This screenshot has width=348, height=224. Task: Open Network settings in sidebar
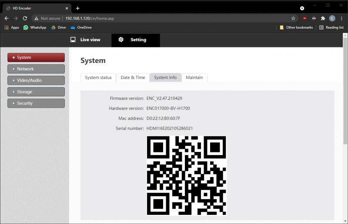[36, 69]
